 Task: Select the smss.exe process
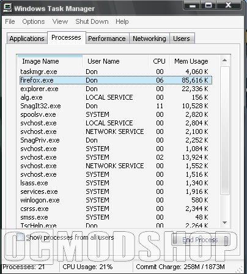point(116,217)
